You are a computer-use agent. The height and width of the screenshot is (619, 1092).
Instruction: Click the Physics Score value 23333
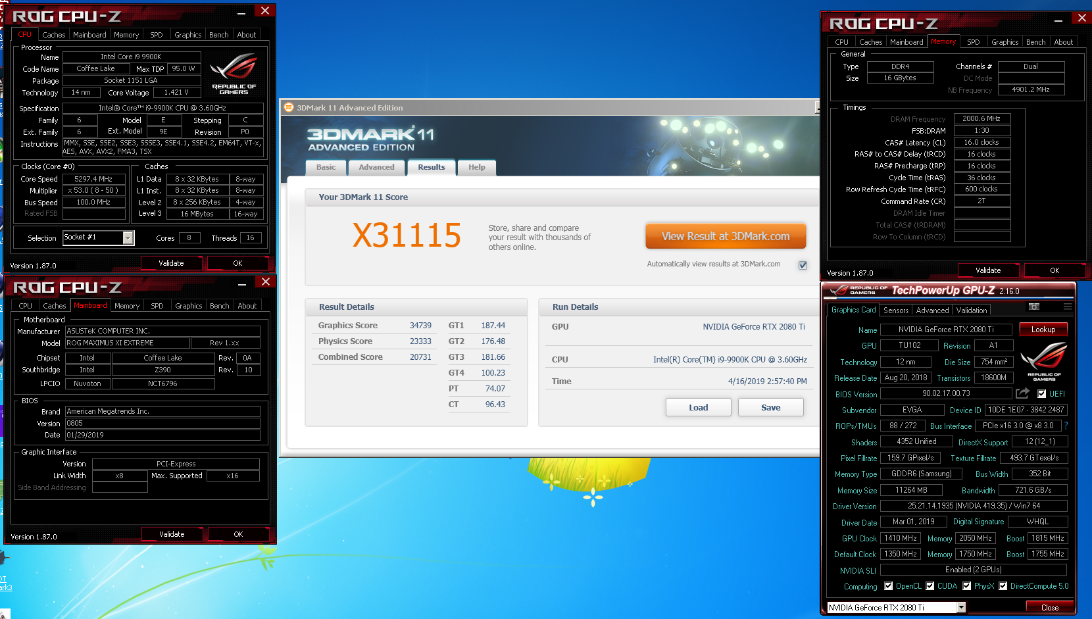click(x=420, y=341)
